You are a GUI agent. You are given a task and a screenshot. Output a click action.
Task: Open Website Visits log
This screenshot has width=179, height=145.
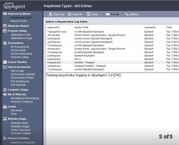point(19,123)
